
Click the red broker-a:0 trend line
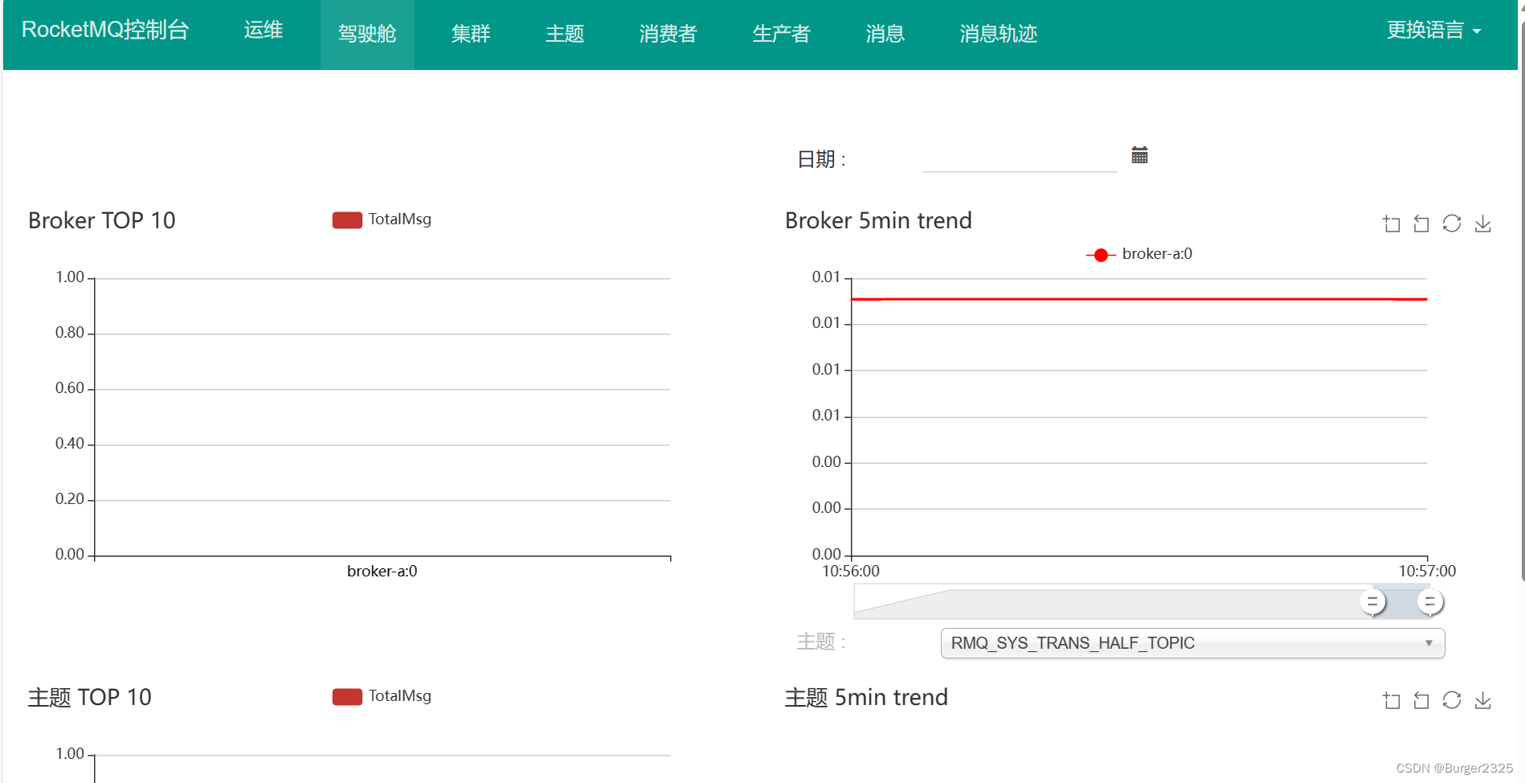(1139, 299)
